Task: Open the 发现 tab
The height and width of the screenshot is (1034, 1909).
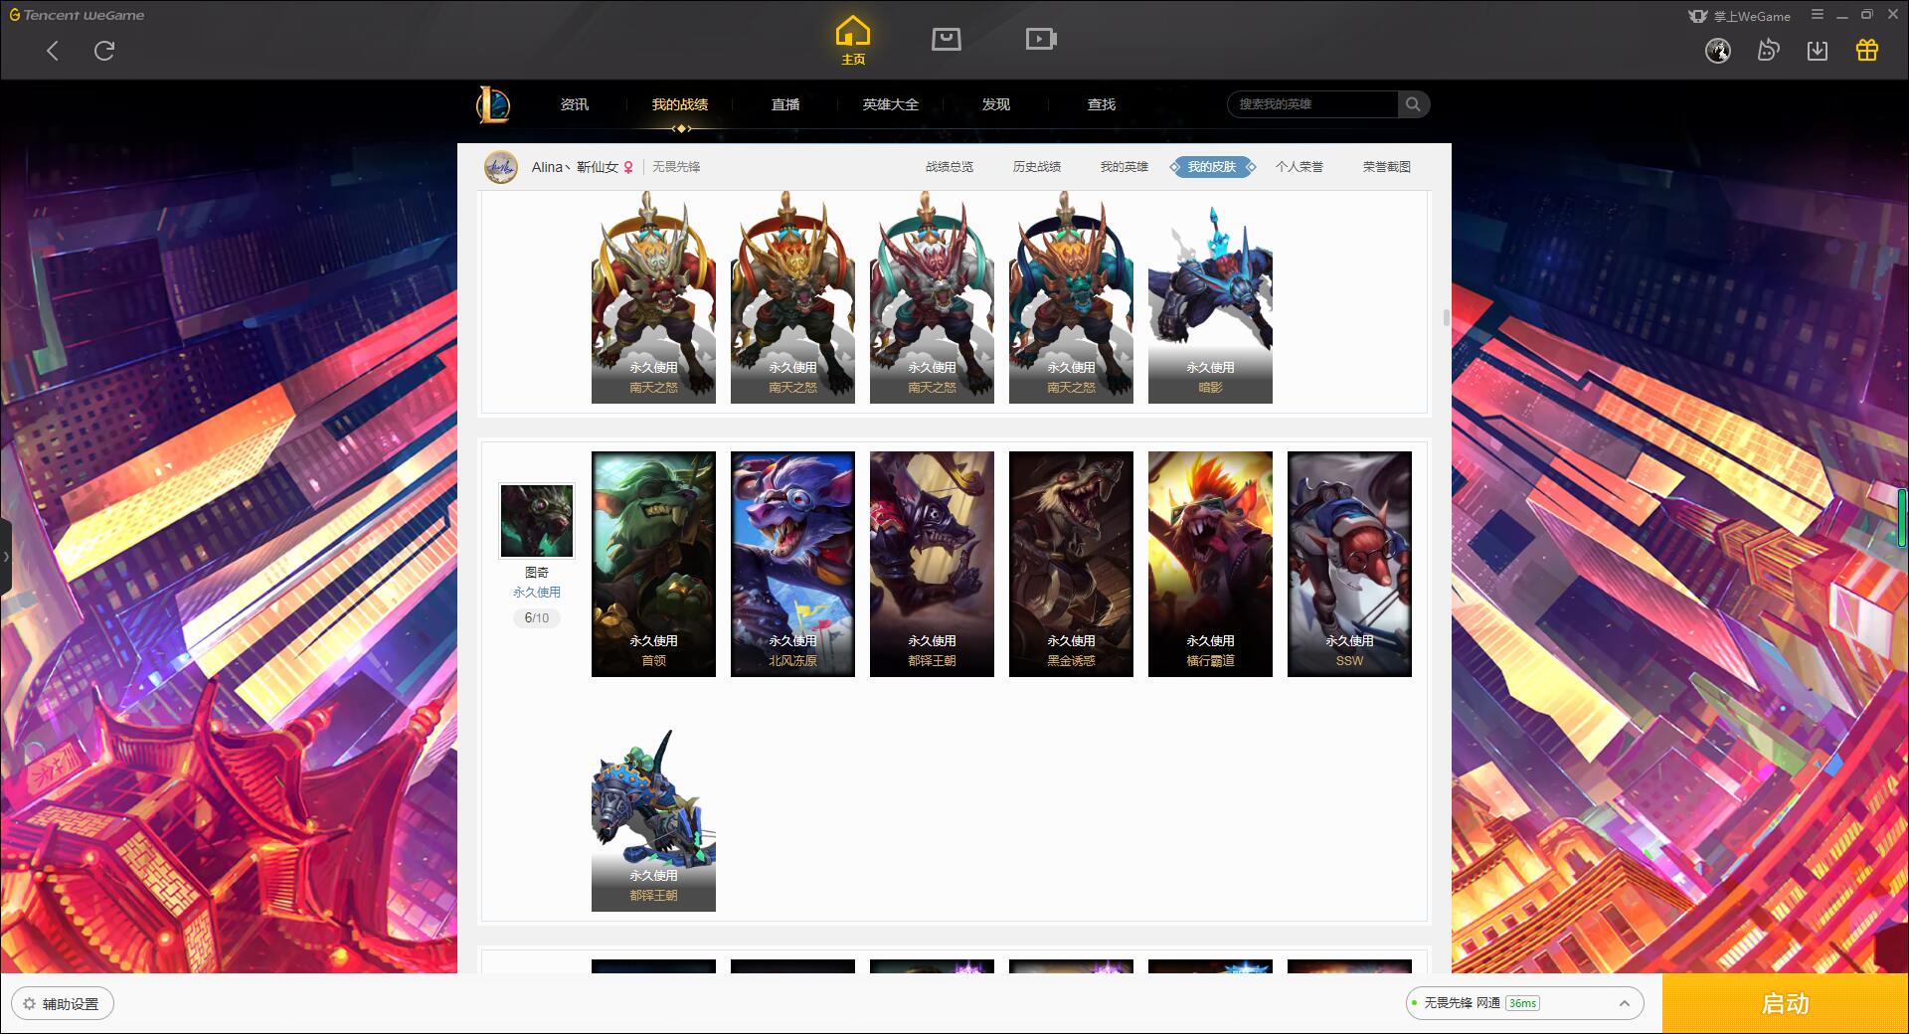Action: (x=996, y=104)
